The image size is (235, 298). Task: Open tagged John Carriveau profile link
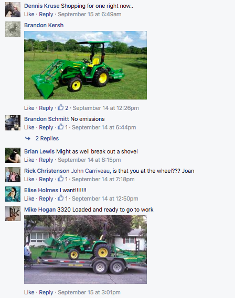click(x=90, y=171)
